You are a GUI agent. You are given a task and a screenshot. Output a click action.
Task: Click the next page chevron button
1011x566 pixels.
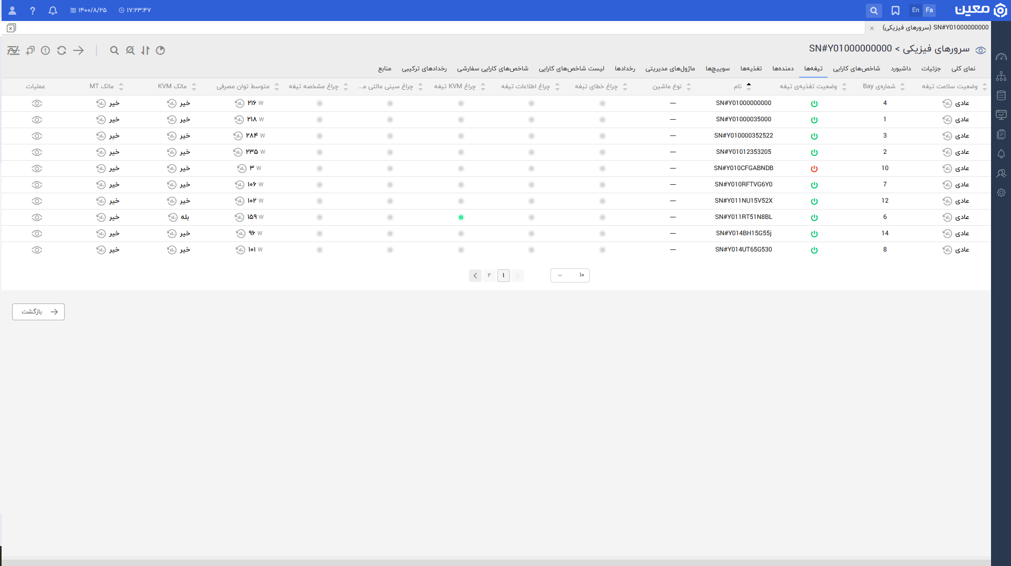click(475, 275)
